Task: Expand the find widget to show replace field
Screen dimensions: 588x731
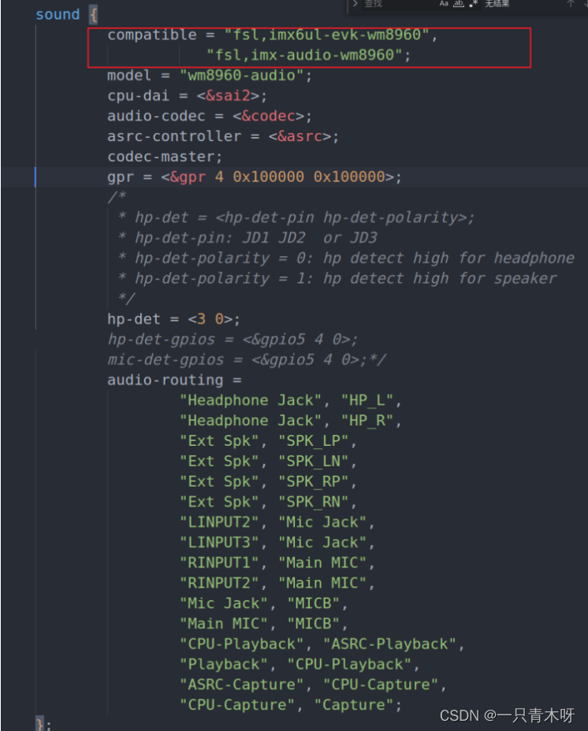Action: coord(354,4)
